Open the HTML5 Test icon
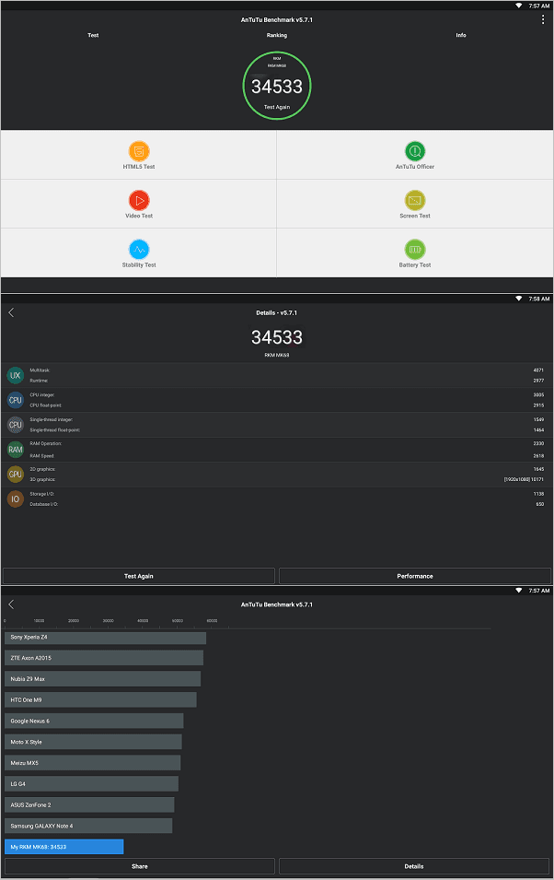Screen dimensions: 554x880 click(139, 151)
